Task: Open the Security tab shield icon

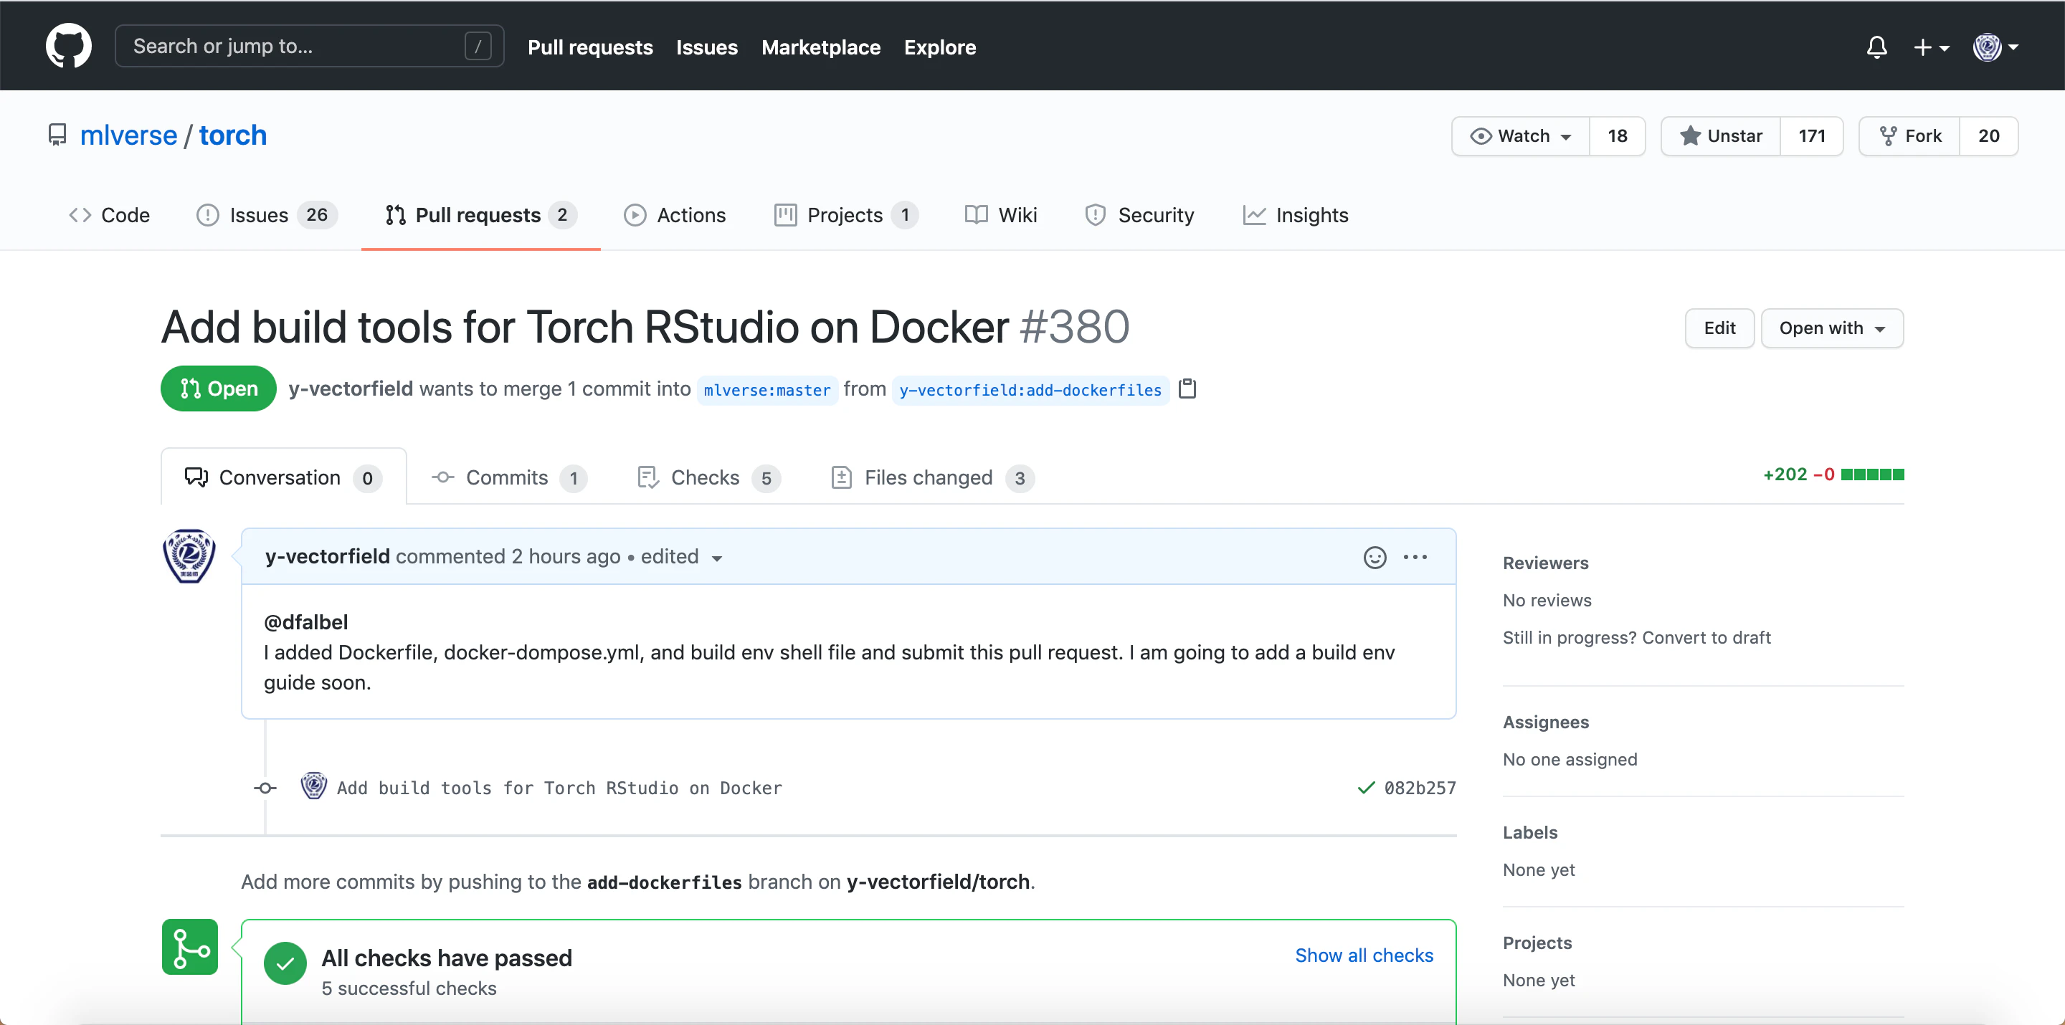Action: (x=1139, y=215)
